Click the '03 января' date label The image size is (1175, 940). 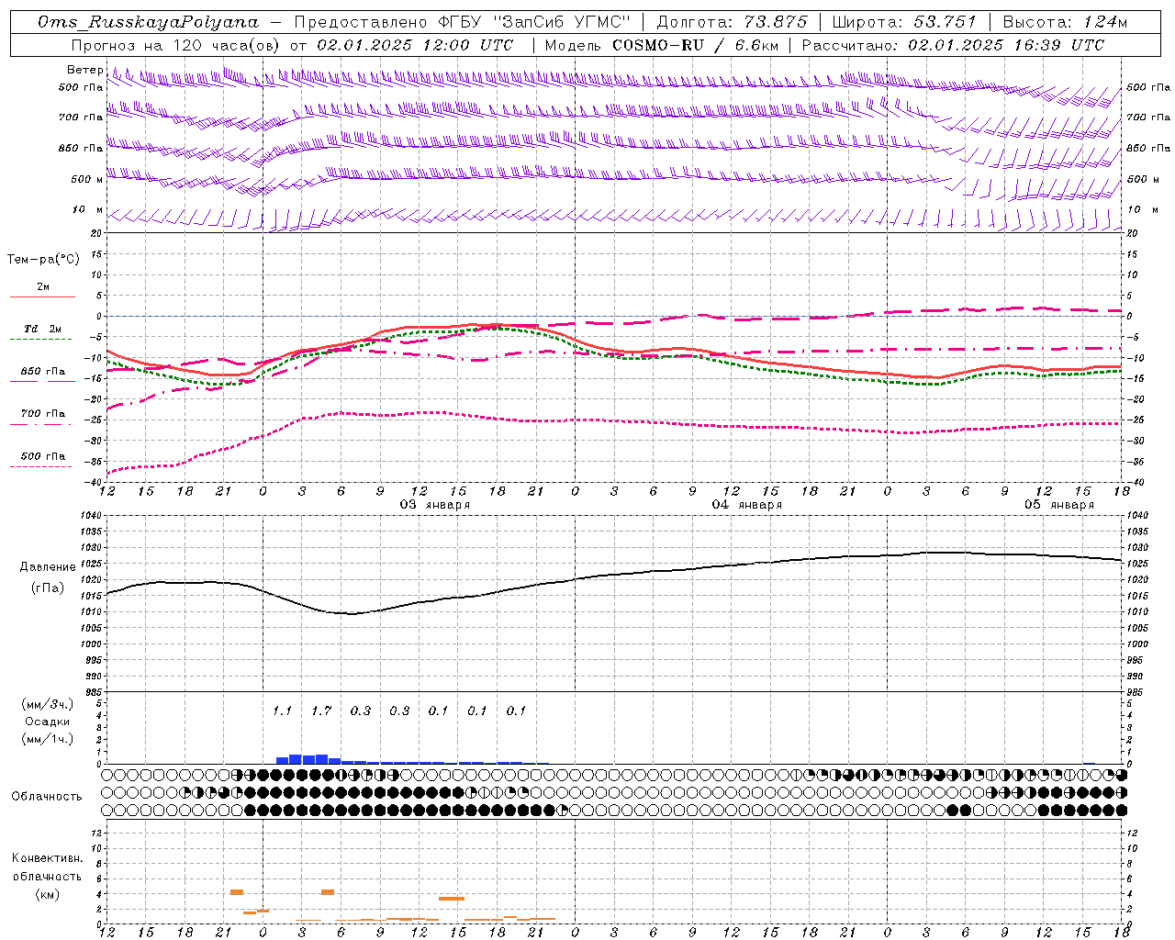pos(435,505)
